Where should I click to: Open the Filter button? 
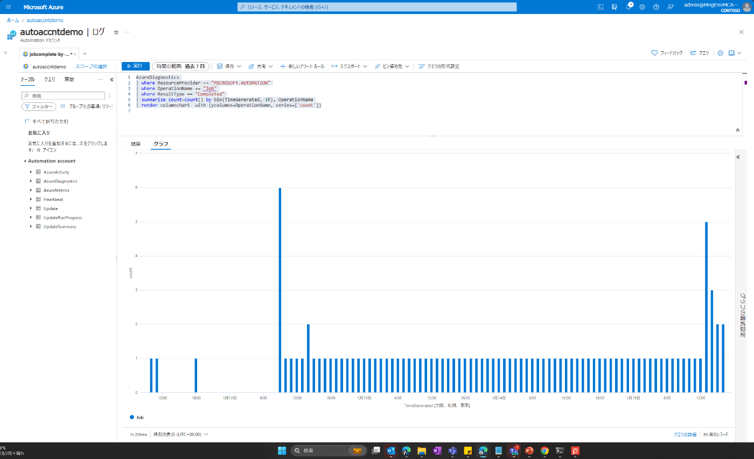[39, 107]
